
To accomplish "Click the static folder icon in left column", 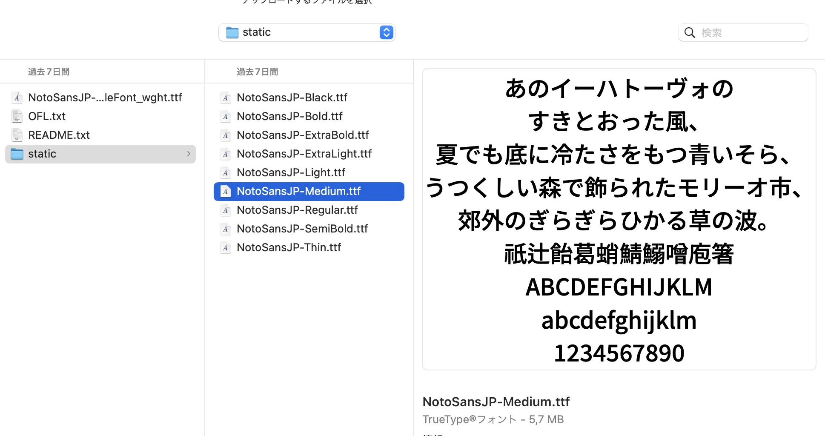I will (x=17, y=154).
